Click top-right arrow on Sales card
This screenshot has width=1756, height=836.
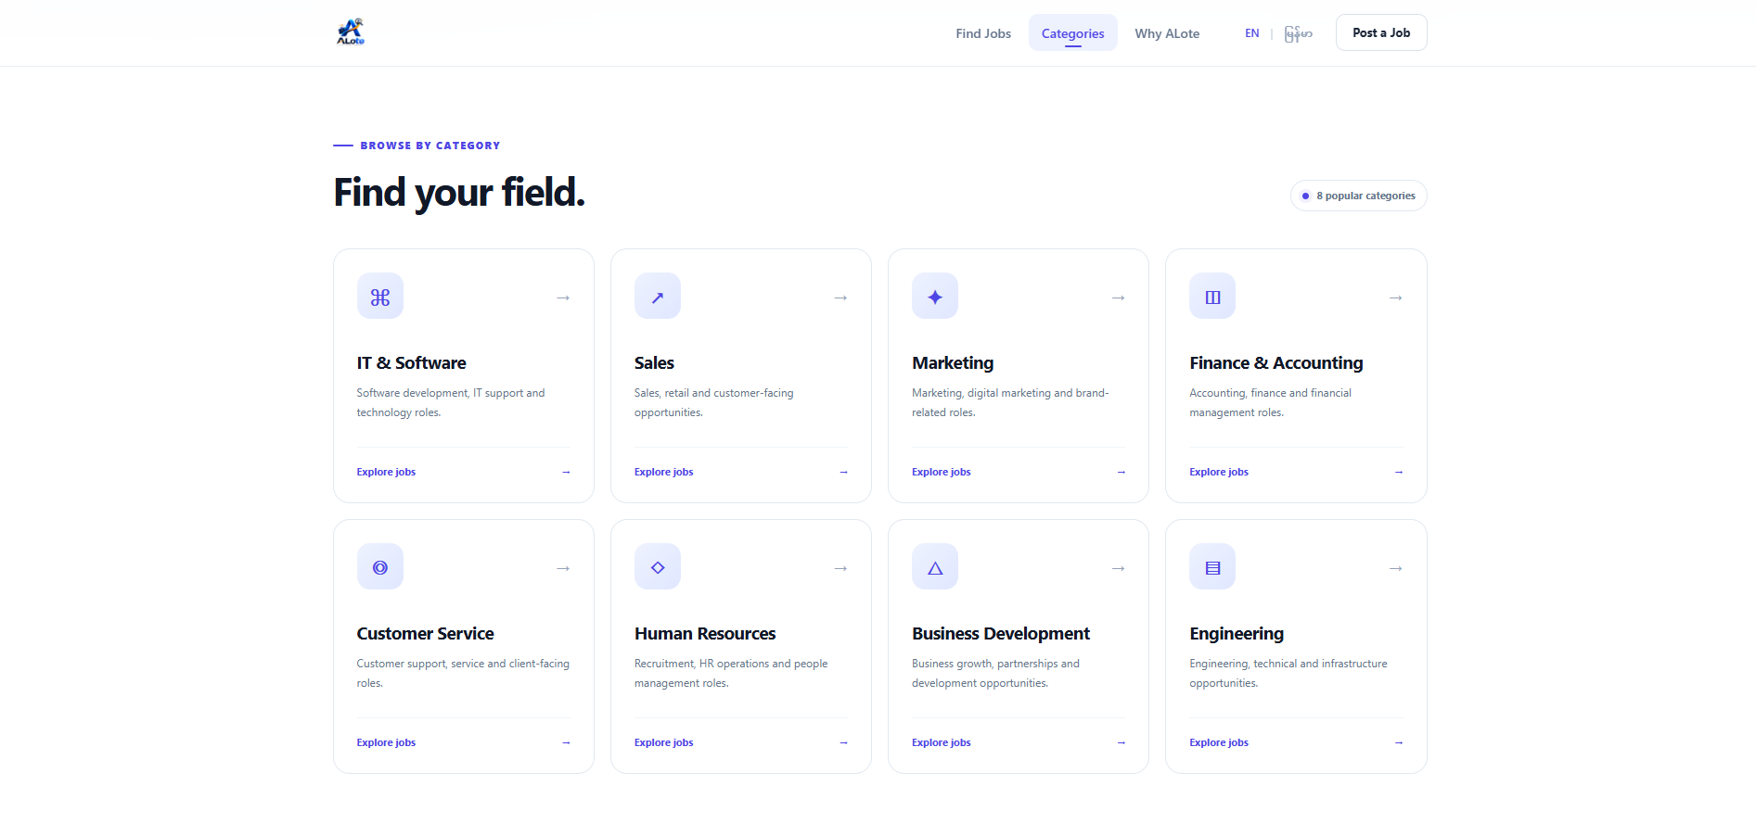tap(840, 298)
